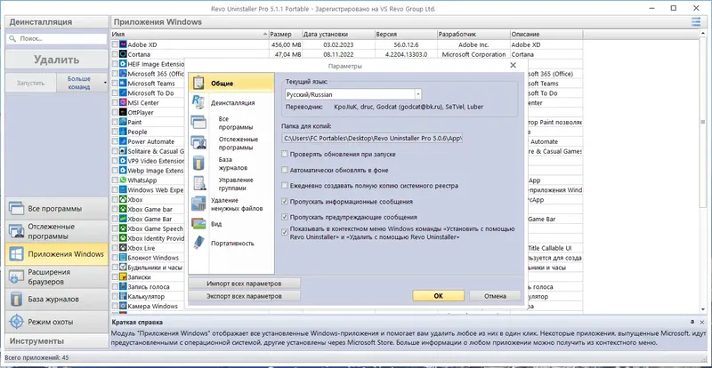Click the large Удалить button

(x=57, y=60)
